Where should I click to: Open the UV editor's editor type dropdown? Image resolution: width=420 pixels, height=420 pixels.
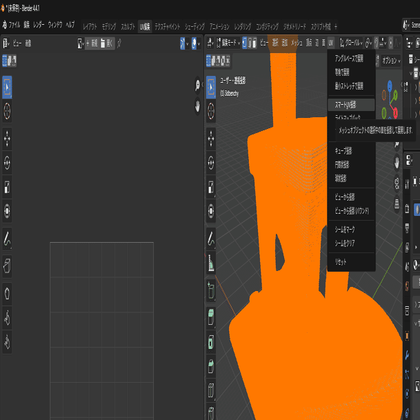[x=6, y=43]
